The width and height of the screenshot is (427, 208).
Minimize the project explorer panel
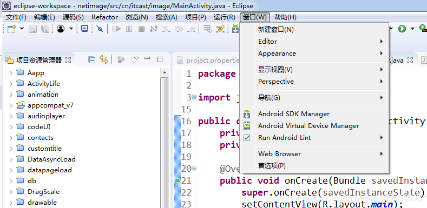(147, 58)
